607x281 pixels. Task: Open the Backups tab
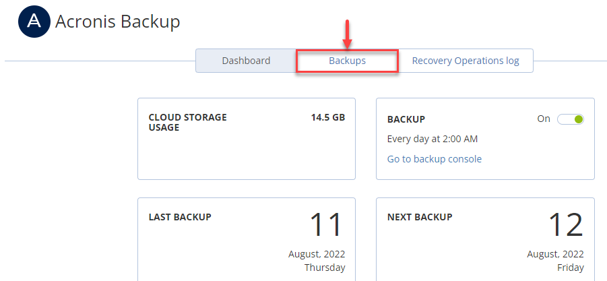(347, 61)
